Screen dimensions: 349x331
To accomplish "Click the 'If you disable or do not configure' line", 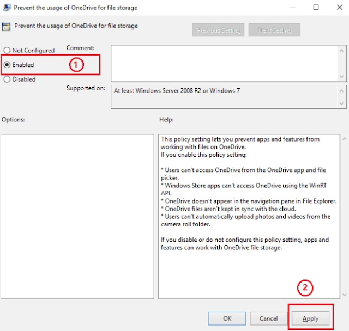I will [x=245, y=240].
